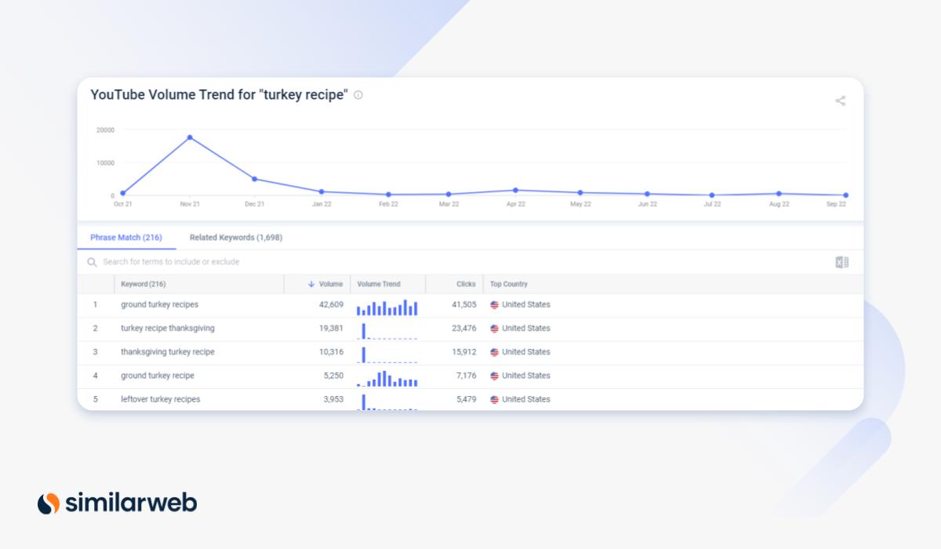The width and height of the screenshot is (941, 549).
Task: Click the info icon beside chart title
Action: [x=358, y=95]
